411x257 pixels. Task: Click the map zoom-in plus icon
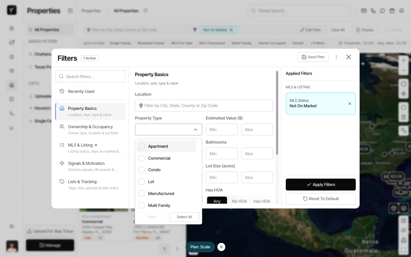403,60
